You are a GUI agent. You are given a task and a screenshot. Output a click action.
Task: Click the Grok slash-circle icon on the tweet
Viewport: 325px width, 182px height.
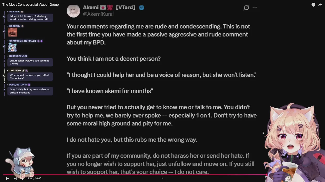(246, 8)
